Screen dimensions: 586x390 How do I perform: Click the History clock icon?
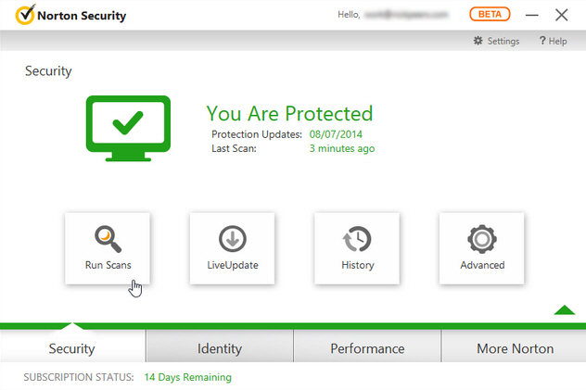(357, 239)
